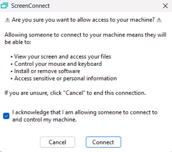172x152 pixels.
Task: Click the empty title bar area
Action: (x=106, y=6)
